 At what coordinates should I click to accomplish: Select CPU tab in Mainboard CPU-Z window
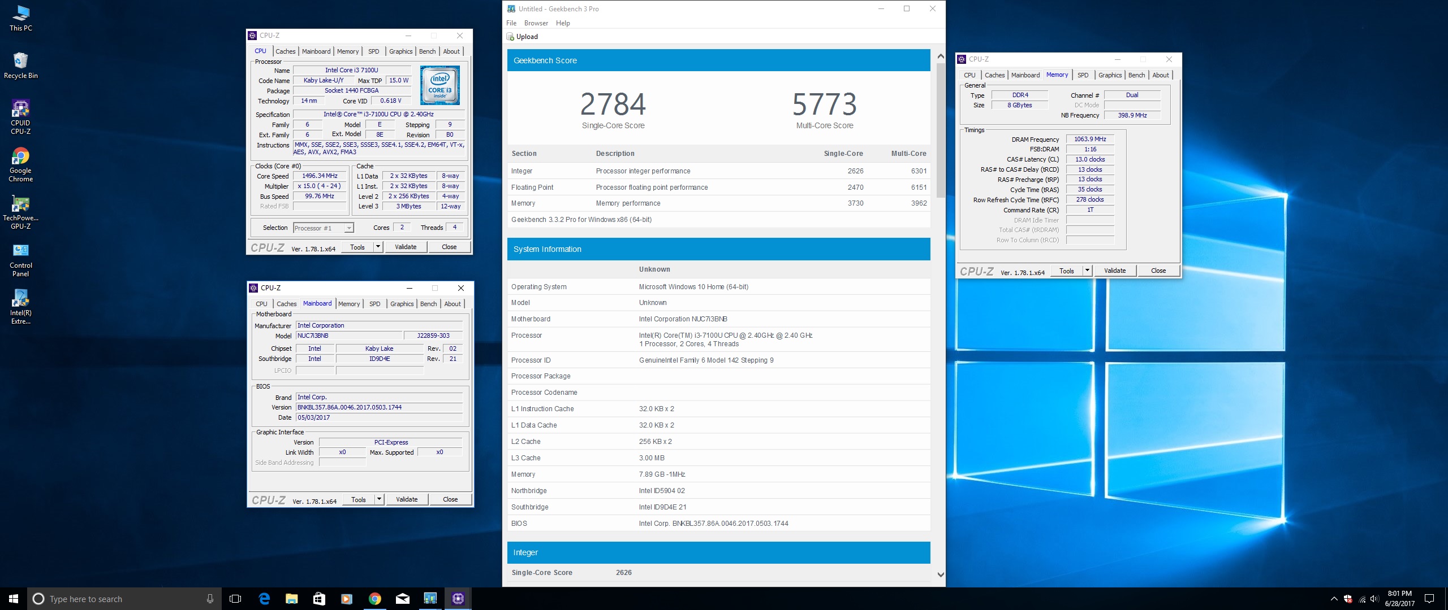click(x=261, y=304)
